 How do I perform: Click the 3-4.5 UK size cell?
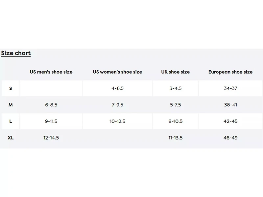(175, 88)
